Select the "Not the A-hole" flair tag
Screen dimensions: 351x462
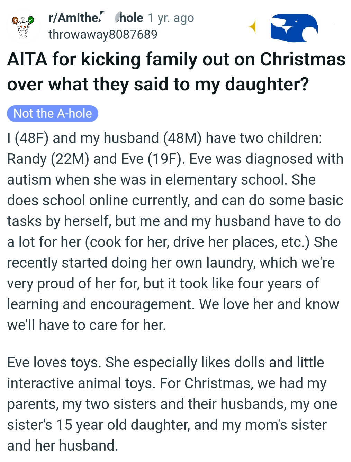pos(53,114)
